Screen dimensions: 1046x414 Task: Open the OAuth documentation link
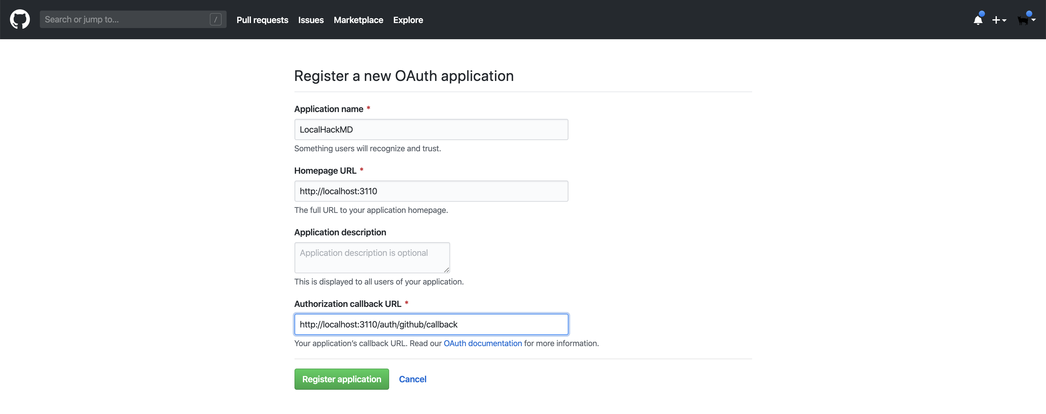tap(483, 343)
